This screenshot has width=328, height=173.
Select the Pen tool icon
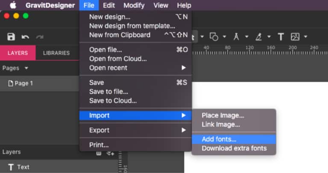[236, 37]
